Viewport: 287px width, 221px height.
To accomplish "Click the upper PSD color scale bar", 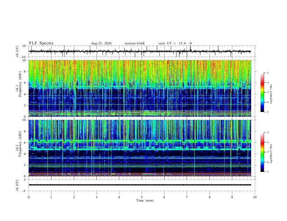I will (x=262, y=92).
